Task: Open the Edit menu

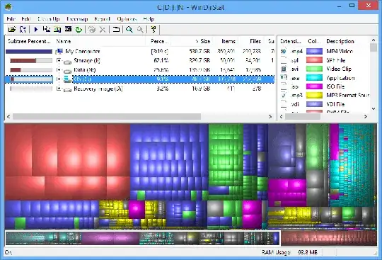Action: (26, 19)
